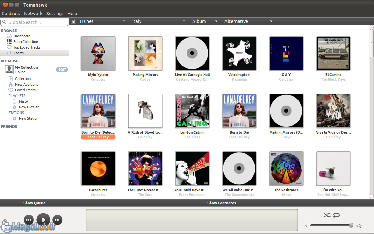Select Velociraptor! album cover
This screenshot has height=234, width=374.
[x=239, y=53]
